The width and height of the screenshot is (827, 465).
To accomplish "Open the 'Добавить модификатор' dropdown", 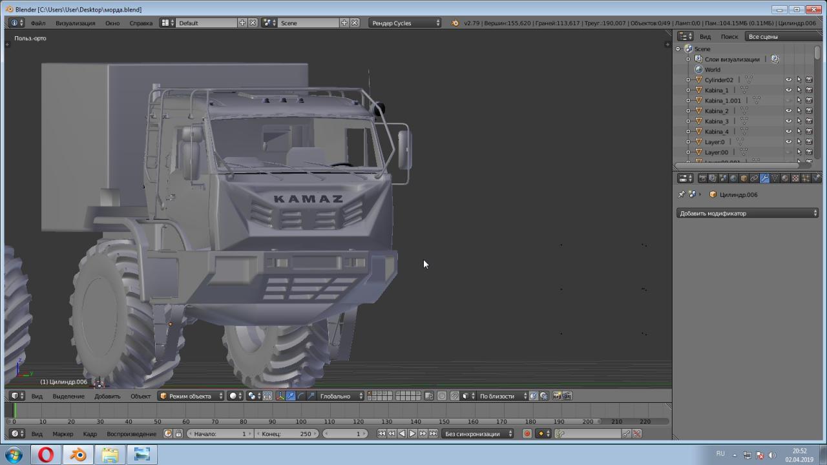I will 748,213.
